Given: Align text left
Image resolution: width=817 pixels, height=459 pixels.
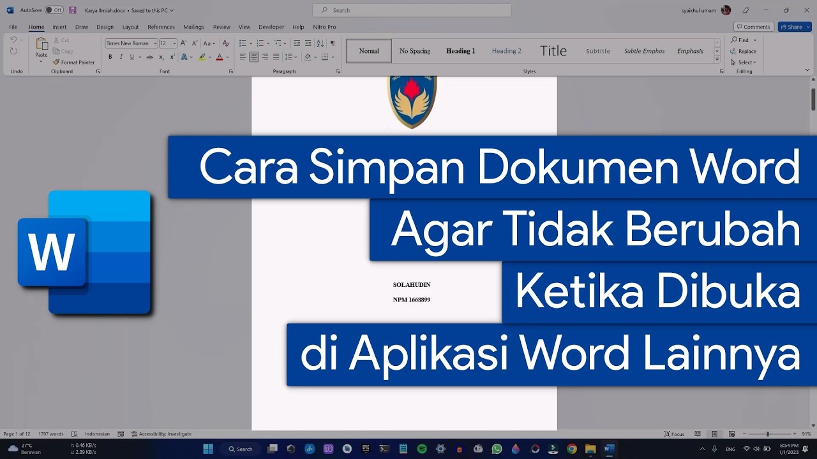Looking at the screenshot, I should pos(243,57).
